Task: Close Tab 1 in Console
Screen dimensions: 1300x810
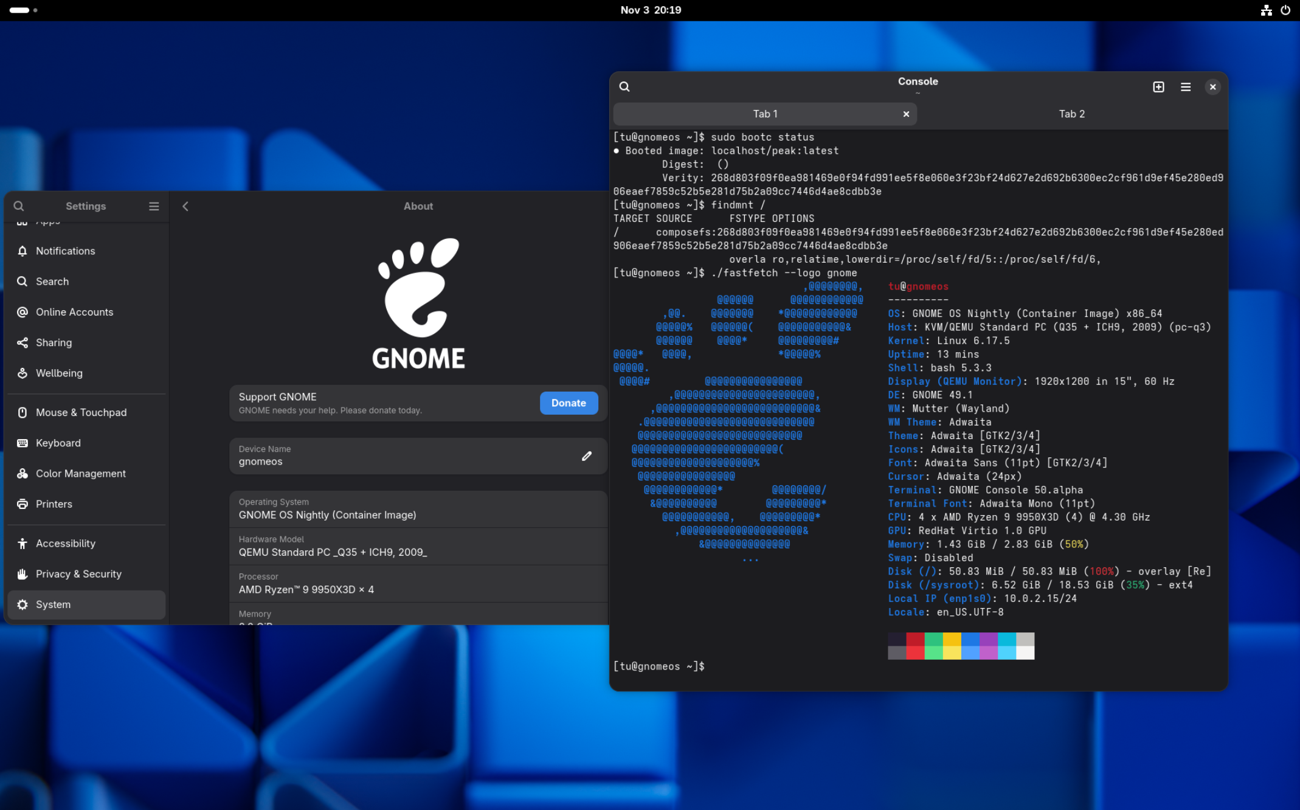Action: point(906,114)
